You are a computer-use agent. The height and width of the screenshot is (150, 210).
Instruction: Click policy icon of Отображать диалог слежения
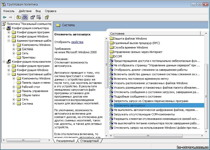(x=111, y=70)
